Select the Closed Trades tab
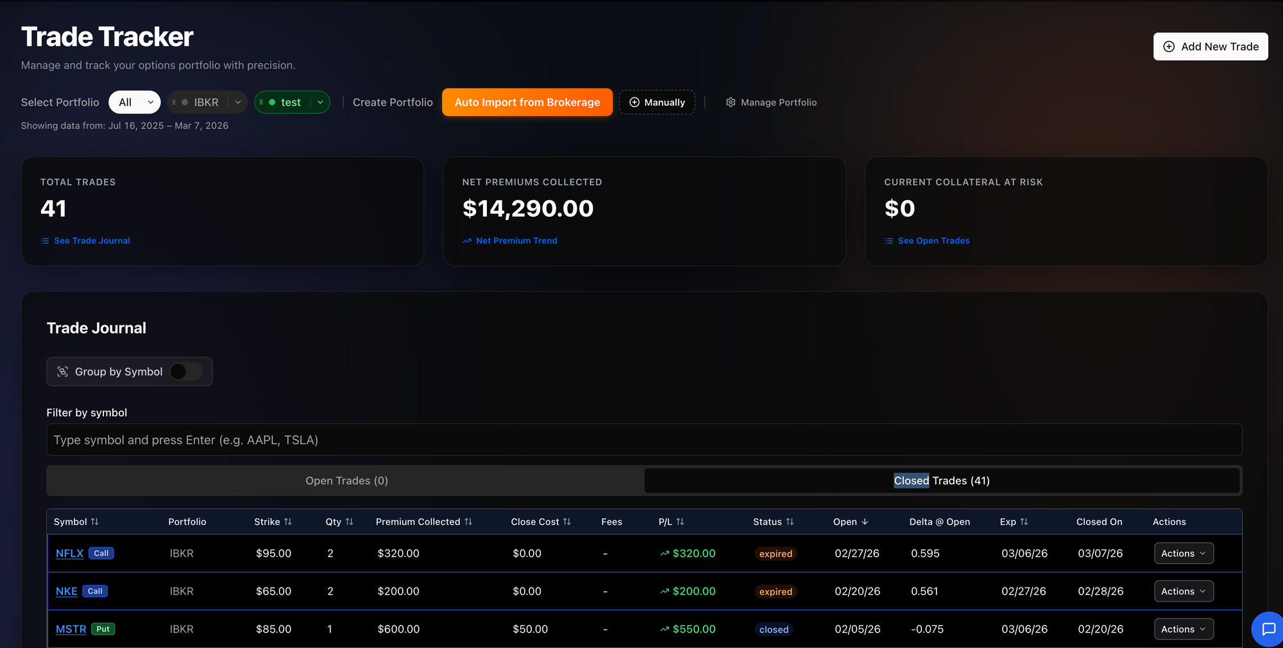Viewport: 1283px width, 648px height. (x=941, y=481)
